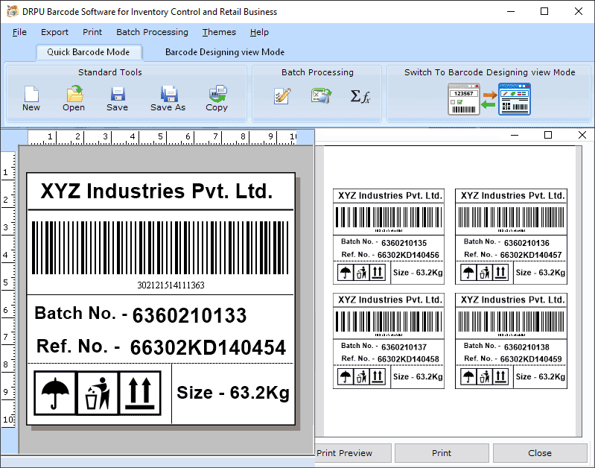Screen dimensions: 595x468
Task: Click the horizontal ruler above the label
Action: pos(162,137)
